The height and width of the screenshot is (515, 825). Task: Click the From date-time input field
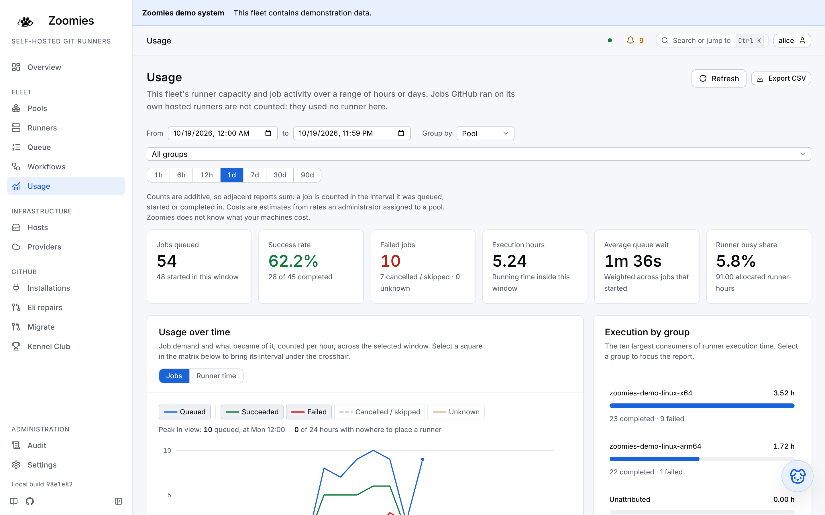point(223,133)
